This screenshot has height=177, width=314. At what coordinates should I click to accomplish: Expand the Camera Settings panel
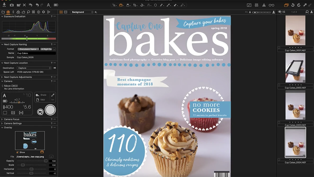pyautogui.click(x=2, y=124)
